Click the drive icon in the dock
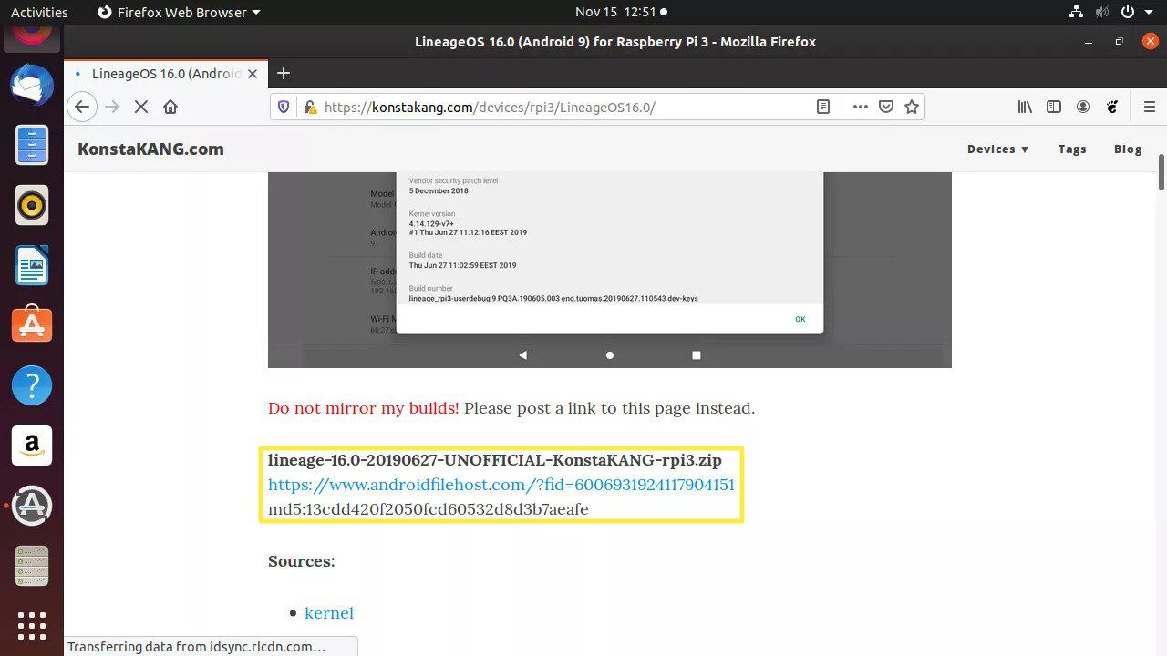The width and height of the screenshot is (1167, 656). (32, 566)
